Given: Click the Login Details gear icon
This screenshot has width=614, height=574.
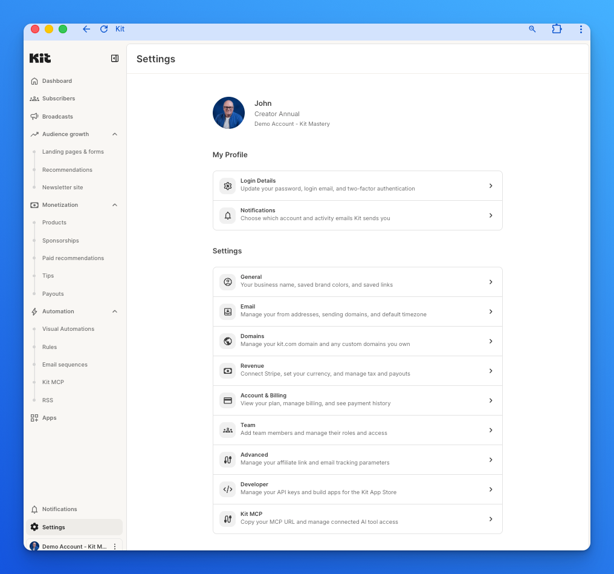Looking at the screenshot, I should 227,186.
